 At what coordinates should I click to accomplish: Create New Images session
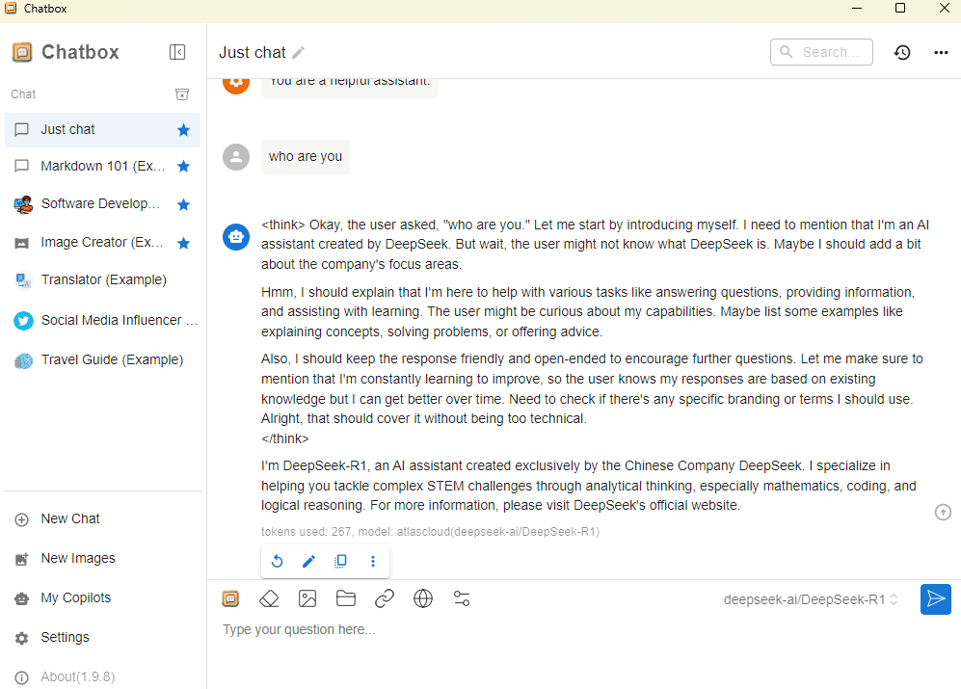(102, 559)
